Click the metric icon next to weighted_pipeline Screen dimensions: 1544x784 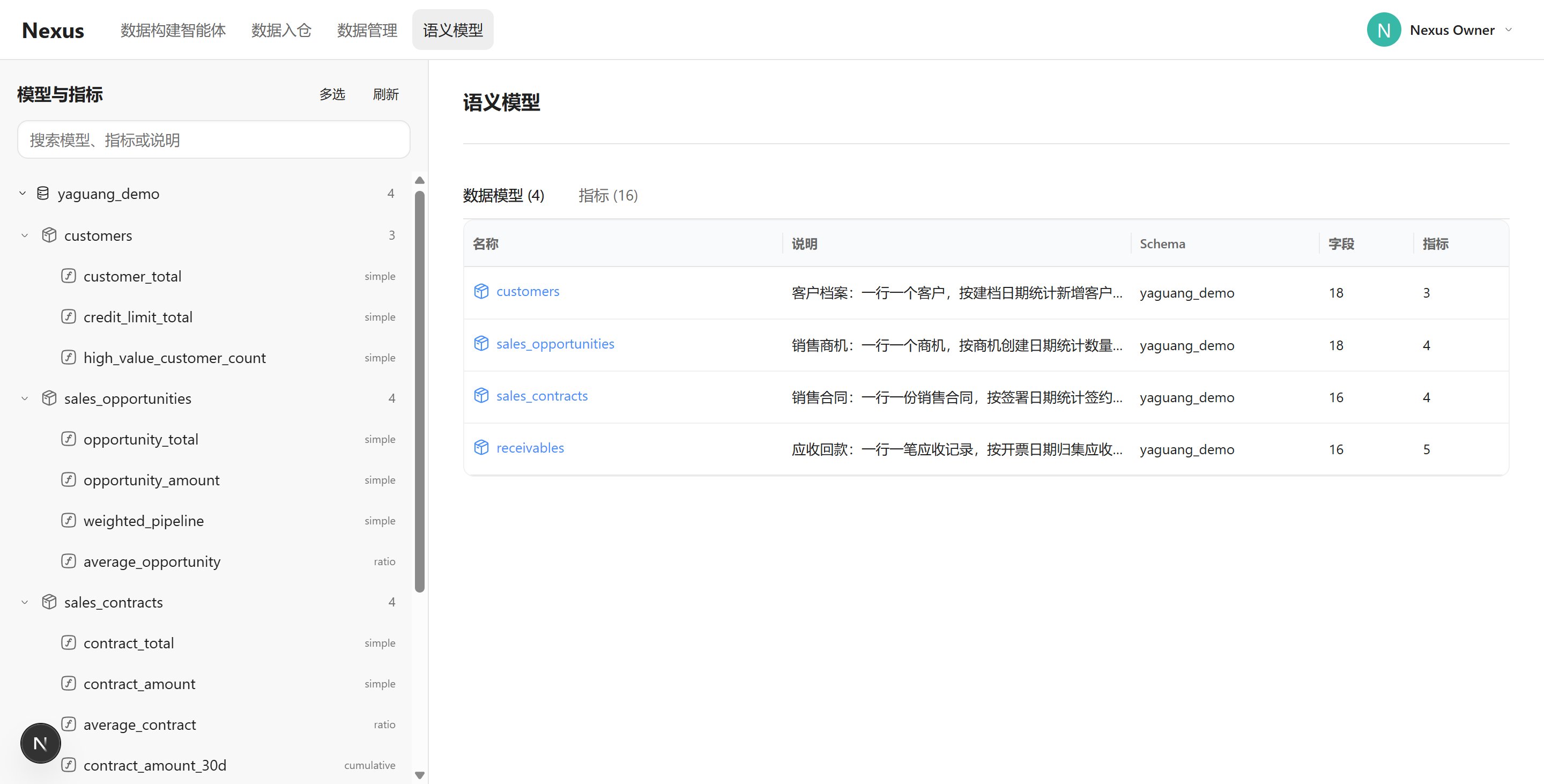(x=68, y=520)
